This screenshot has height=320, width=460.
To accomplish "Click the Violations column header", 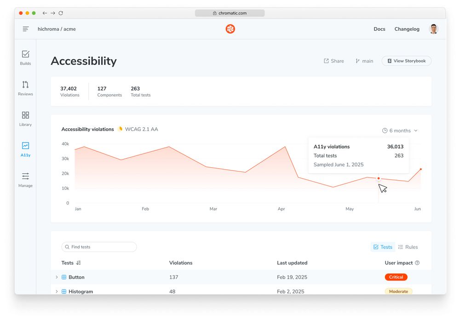I will [x=181, y=263].
